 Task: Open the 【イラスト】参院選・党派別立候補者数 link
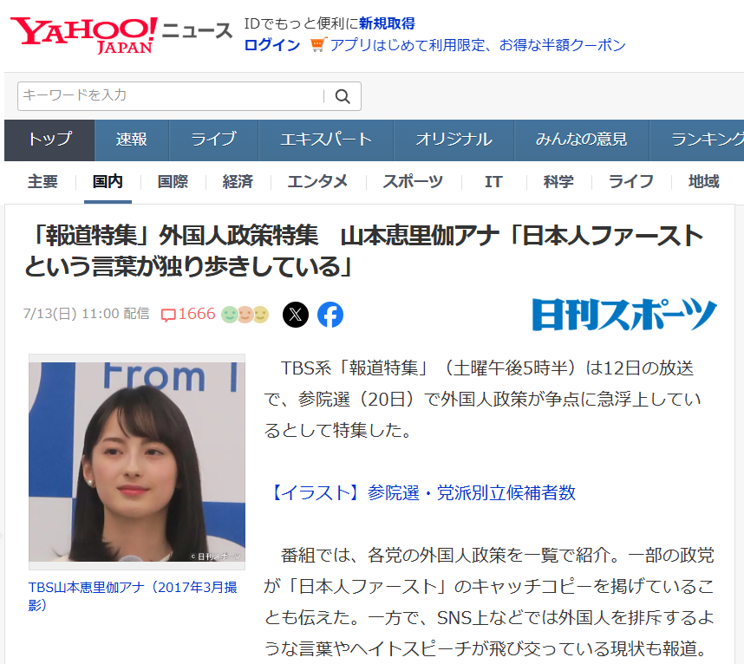[420, 492]
